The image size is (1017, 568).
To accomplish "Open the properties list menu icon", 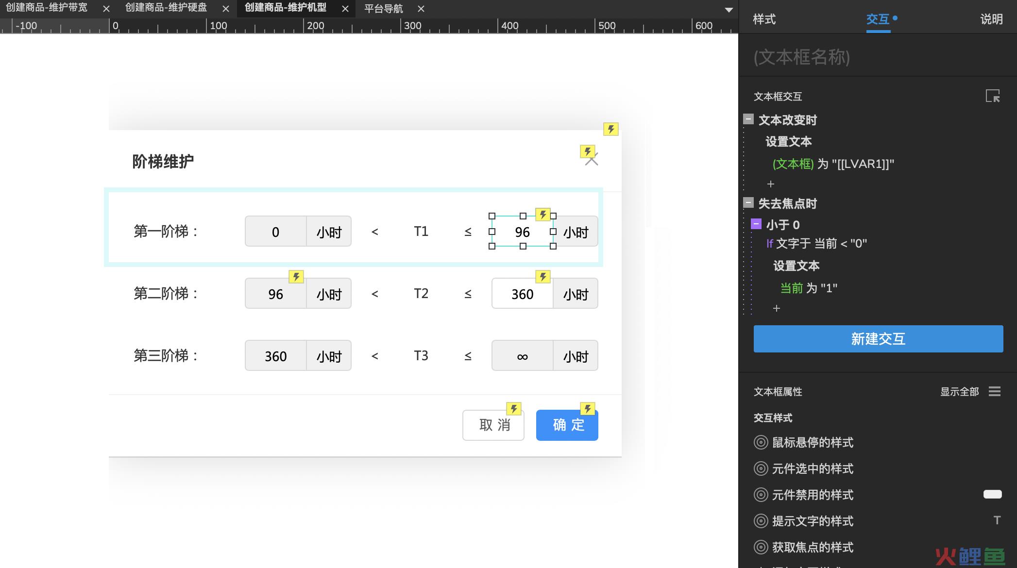I will tap(994, 391).
